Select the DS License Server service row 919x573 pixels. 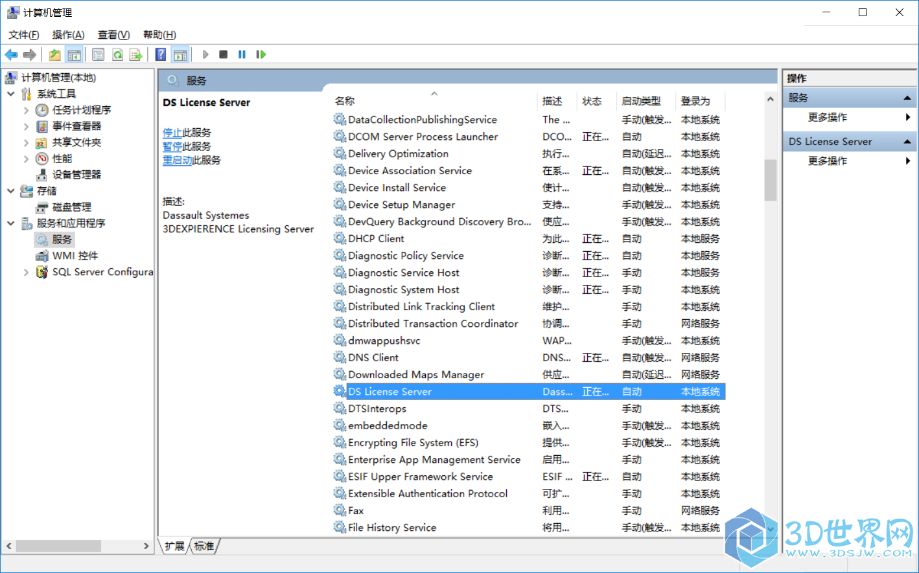pos(528,392)
